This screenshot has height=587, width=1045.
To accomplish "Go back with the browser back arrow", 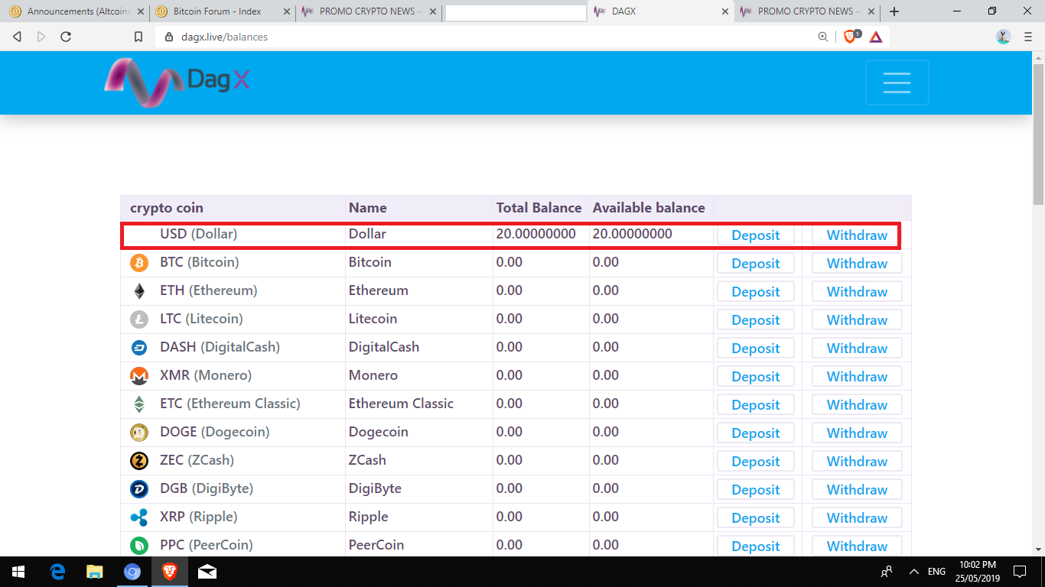I will click(17, 37).
